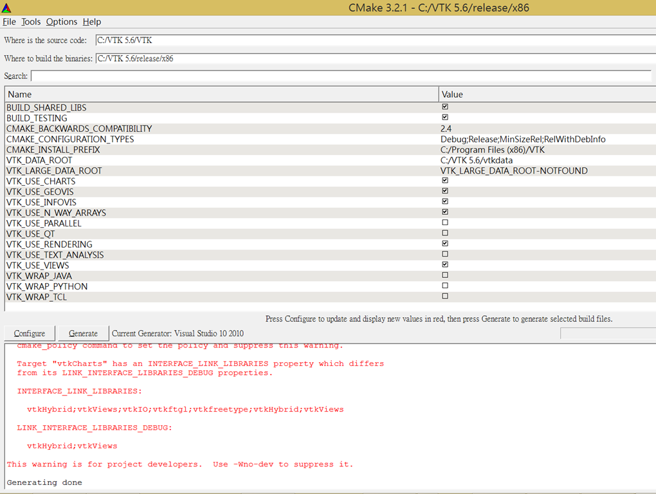Select the CMAKE_BACKWARDS_COMPATIBILITY entry name
The image size is (656, 494).
click(79, 129)
